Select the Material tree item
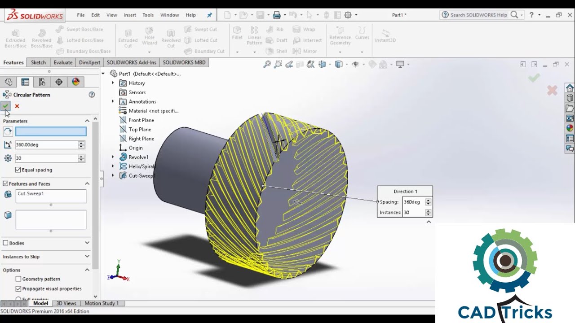This screenshot has height=323, width=575. coord(153,111)
